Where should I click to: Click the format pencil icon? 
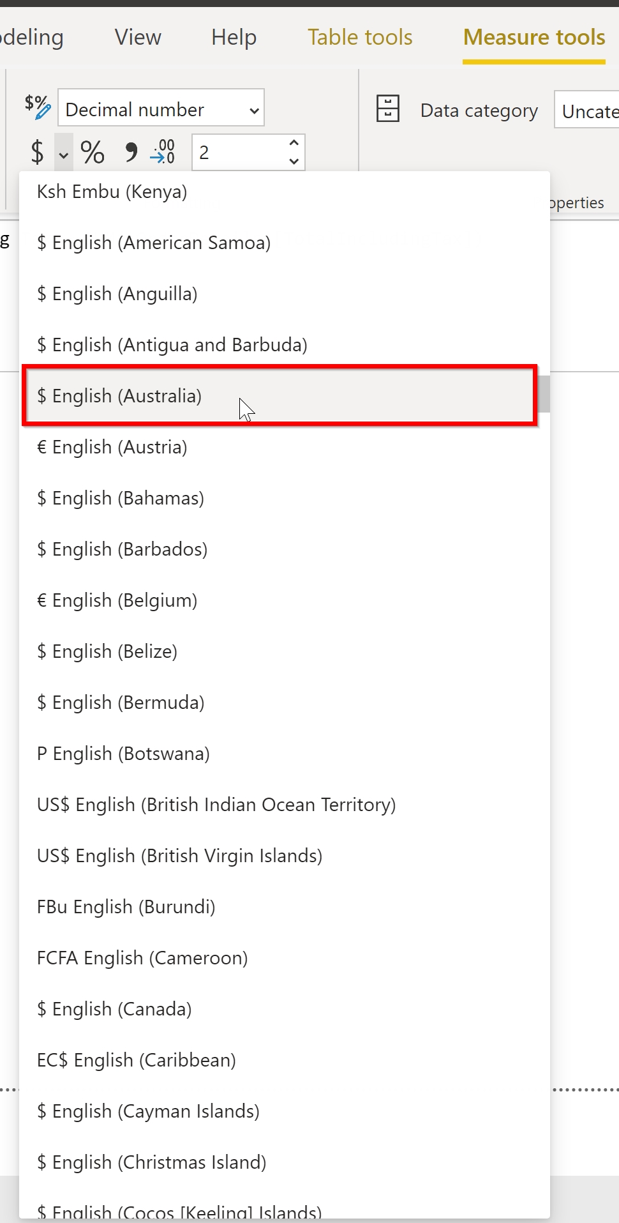coord(38,107)
